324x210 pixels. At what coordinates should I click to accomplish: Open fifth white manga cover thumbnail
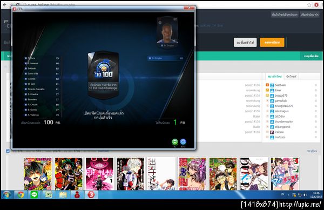161,174
